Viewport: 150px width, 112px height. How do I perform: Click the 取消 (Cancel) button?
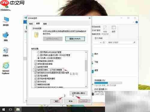point(70,101)
